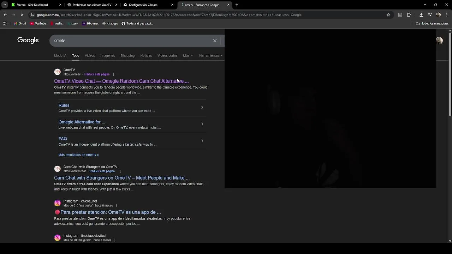Open options for the chicos_net Instagram result
This screenshot has width=452, height=254.
(x=116, y=206)
